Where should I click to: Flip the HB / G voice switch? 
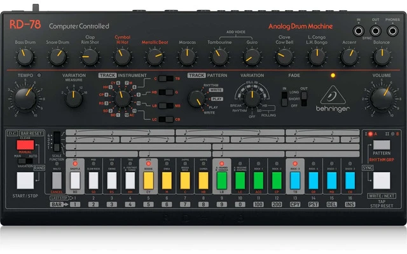coord(166,92)
